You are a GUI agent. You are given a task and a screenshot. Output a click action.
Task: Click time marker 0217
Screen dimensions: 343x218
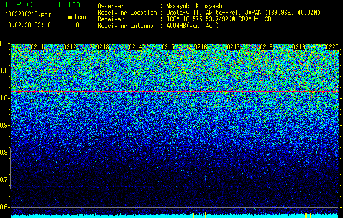pyautogui.click(x=233, y=47)
